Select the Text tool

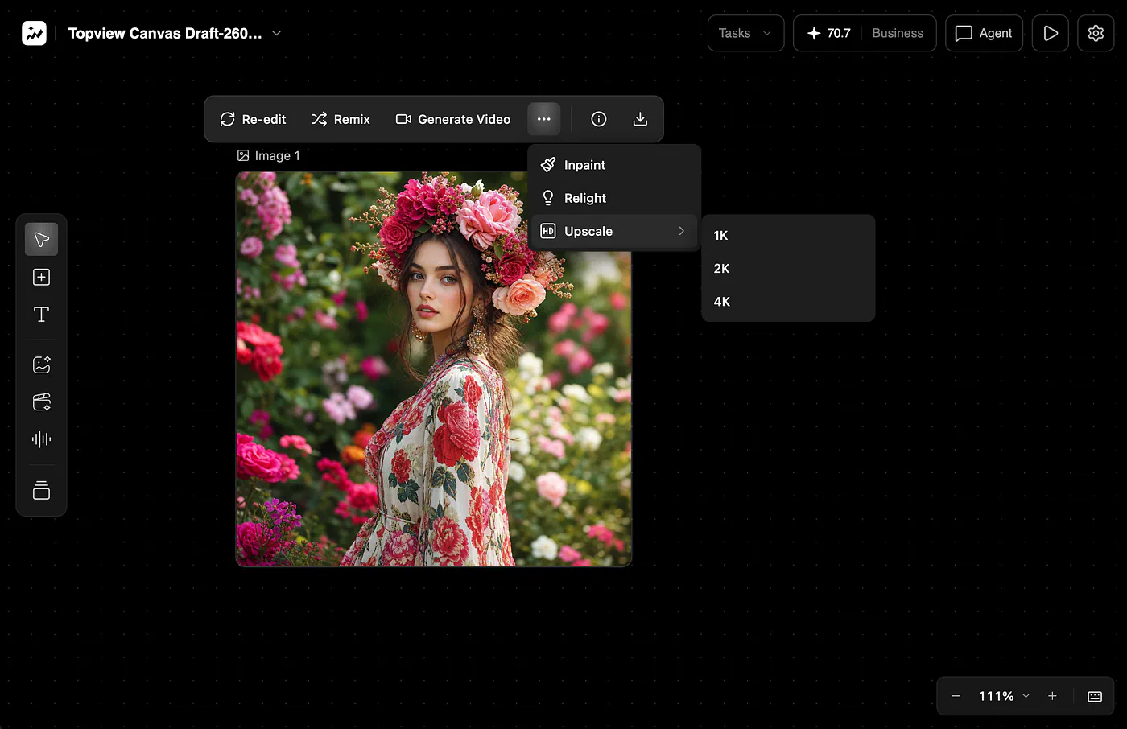coord(41,315)
